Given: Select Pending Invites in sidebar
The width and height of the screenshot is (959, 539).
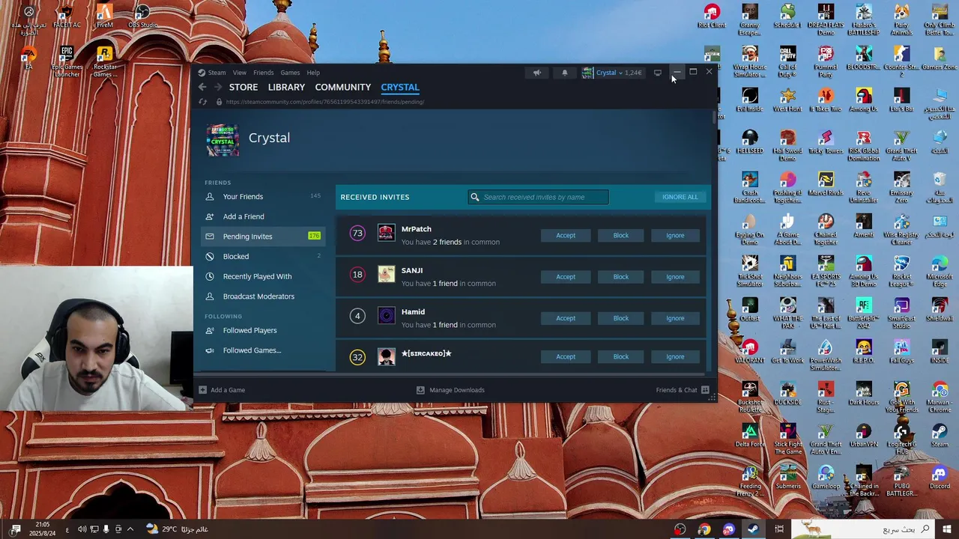Looking at the screenshot, I should [263, 236].
